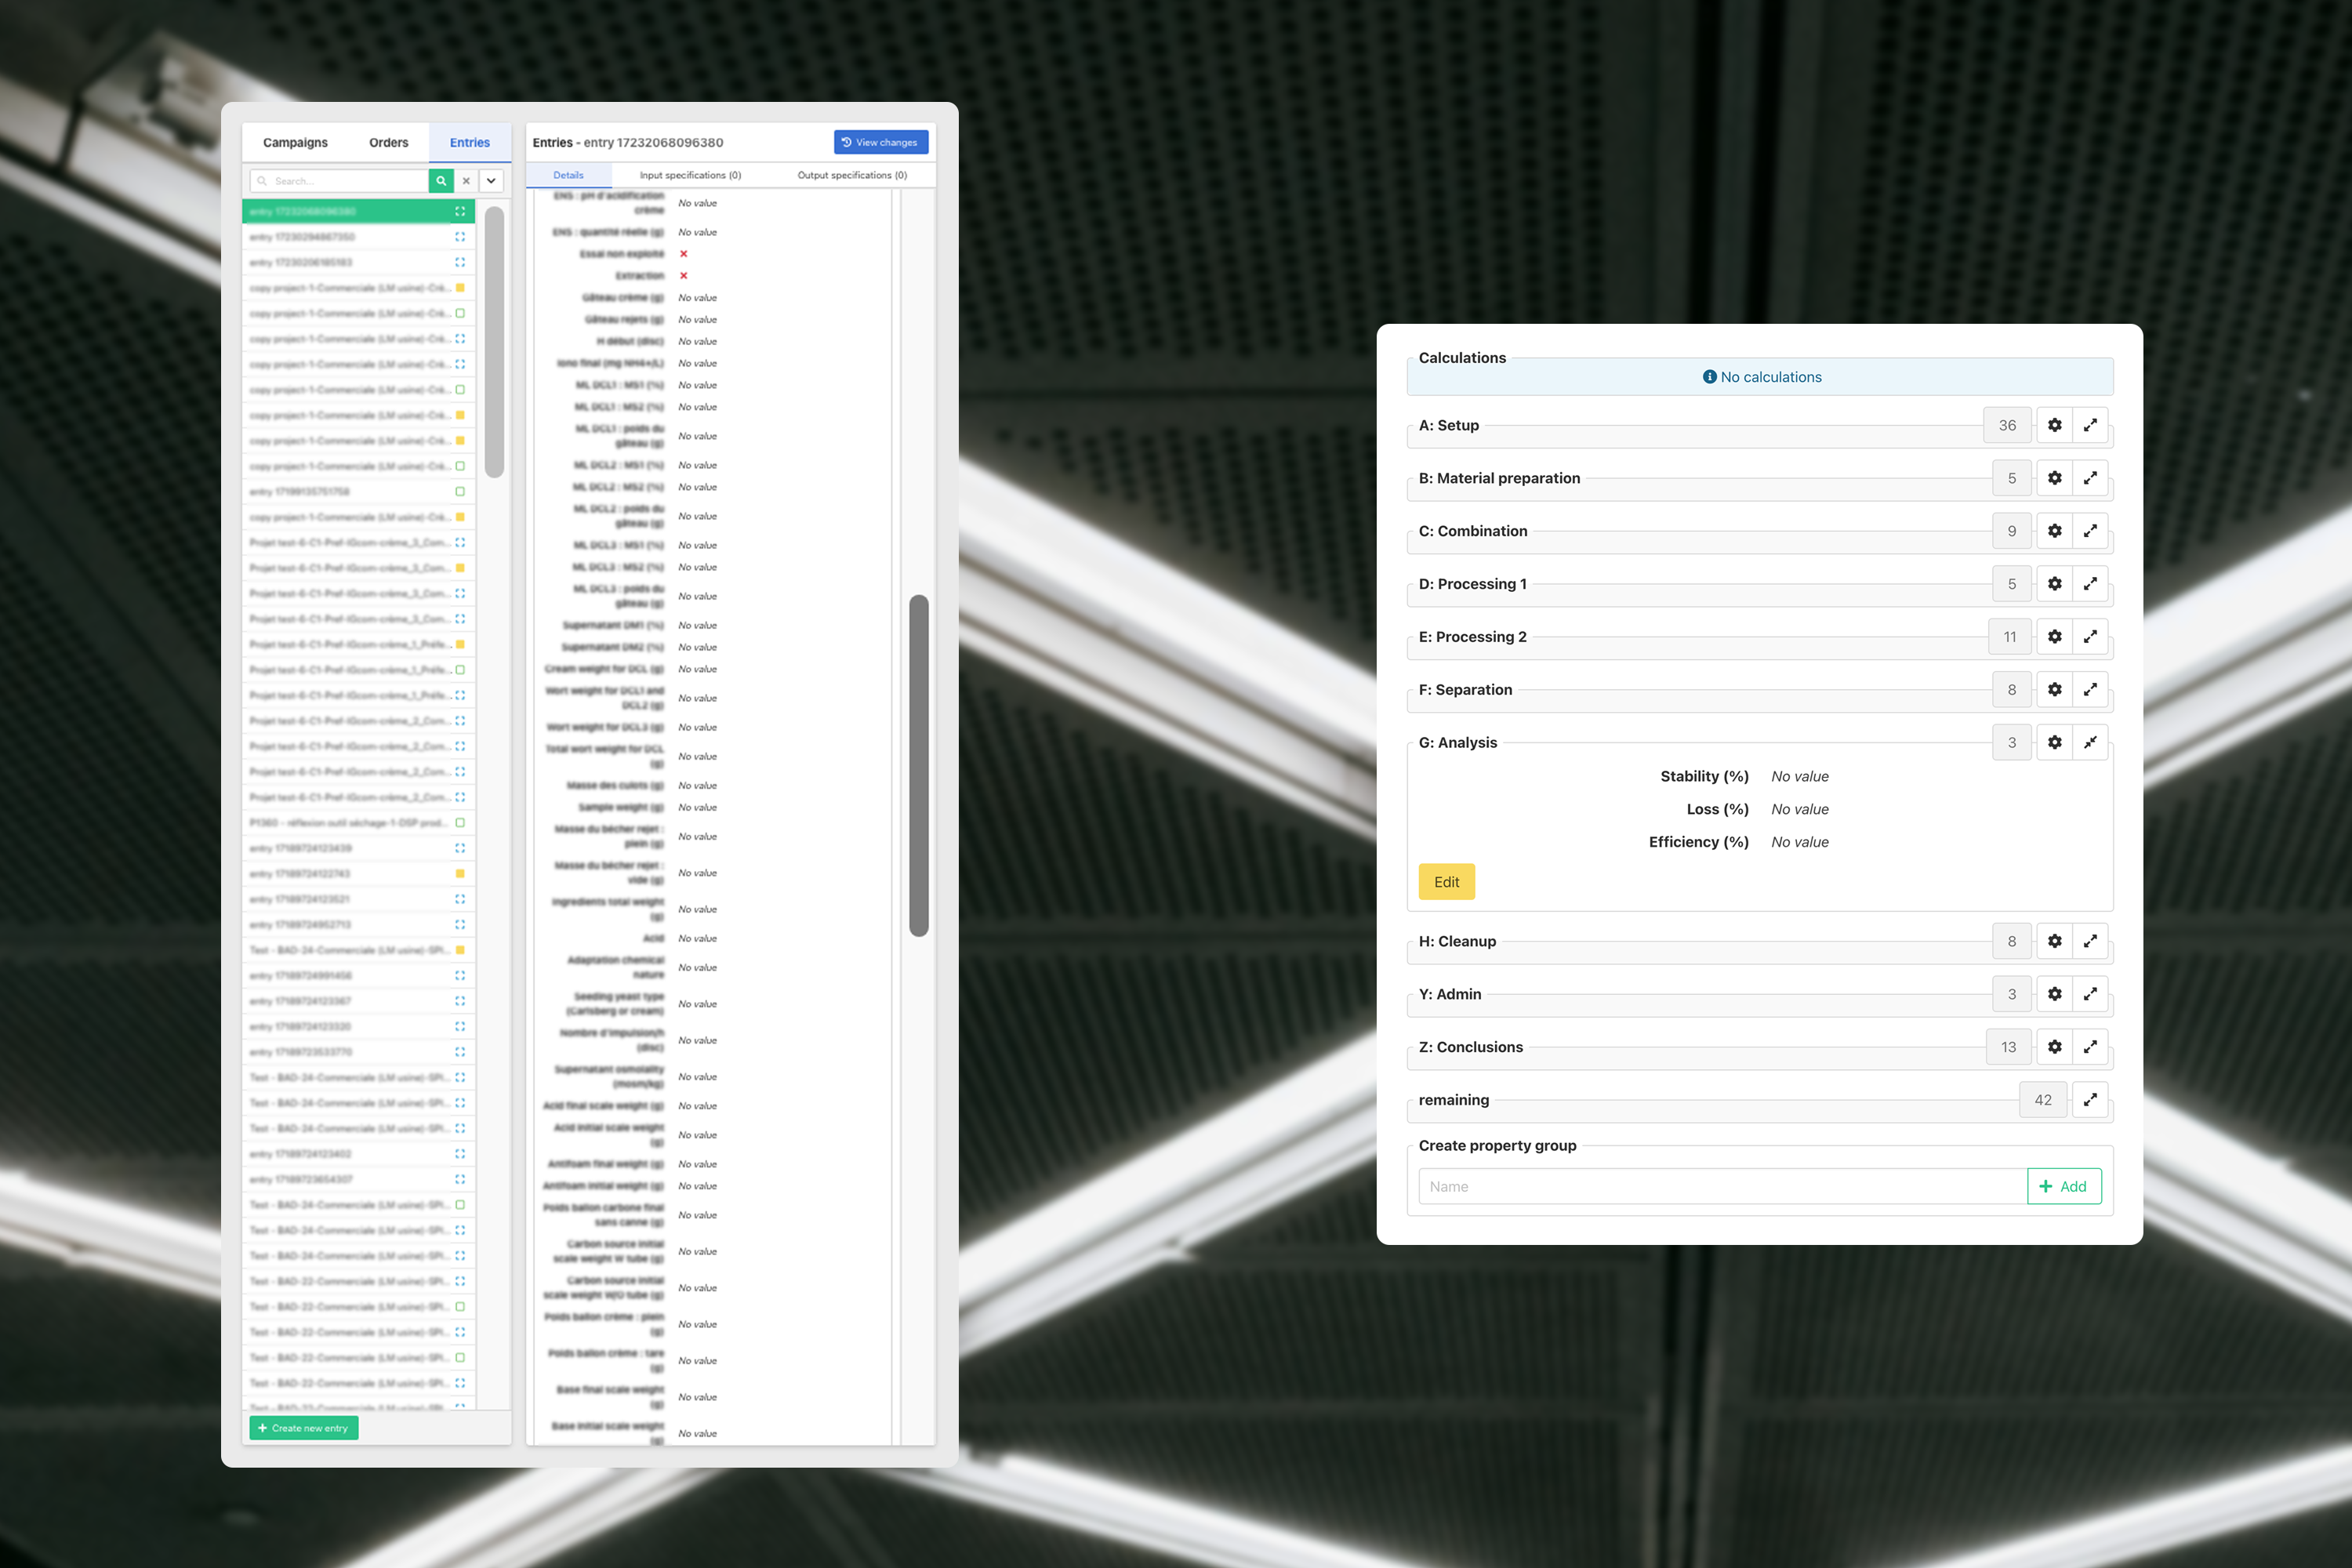Click Create new entry button
This screenshot has height=1568, width=2352.
pos(304,1428)
